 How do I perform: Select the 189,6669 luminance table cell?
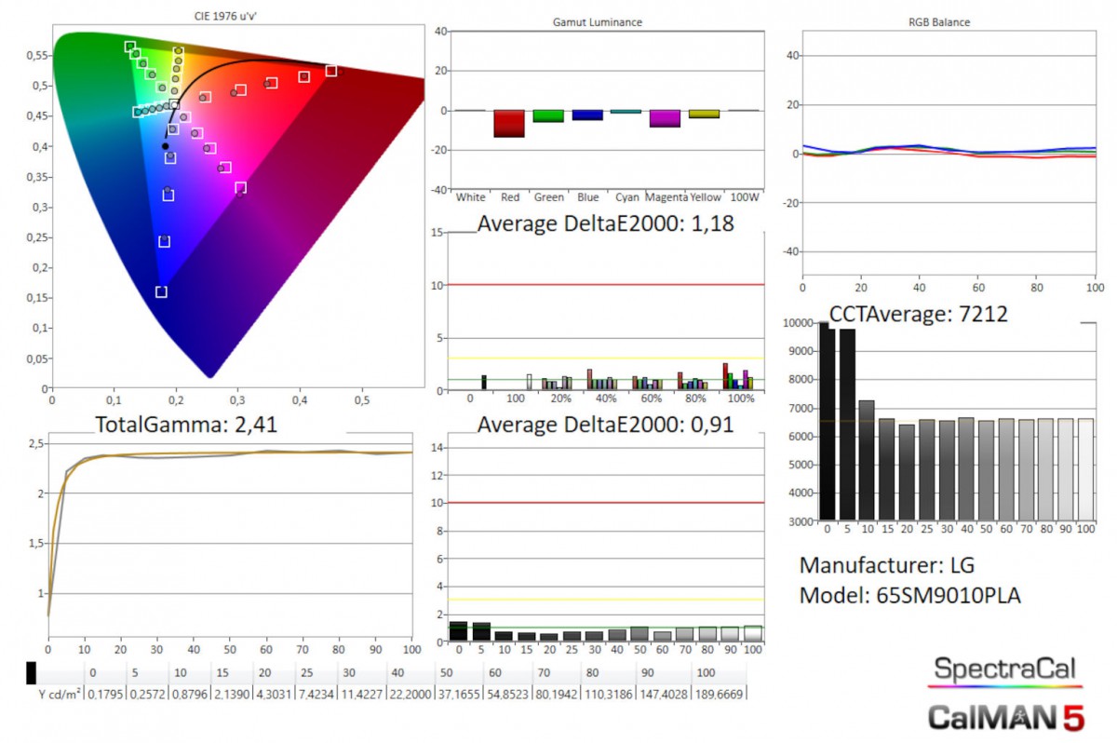(718, 694)
